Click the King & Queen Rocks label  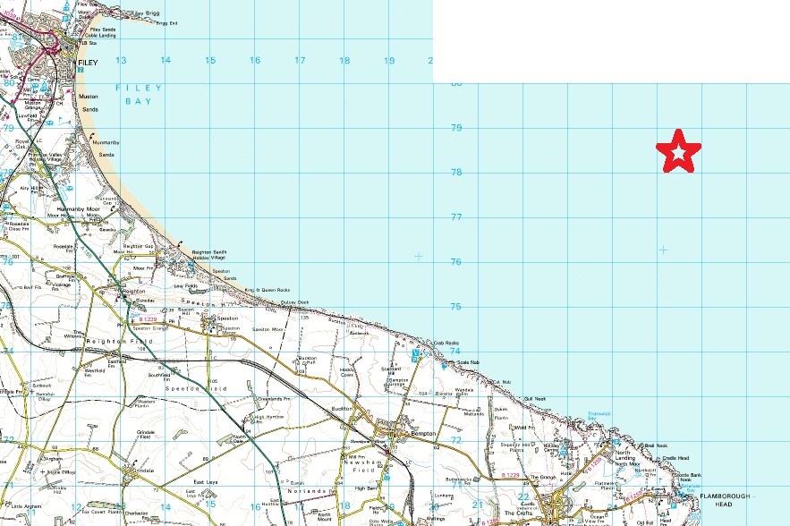click(268, 290)
